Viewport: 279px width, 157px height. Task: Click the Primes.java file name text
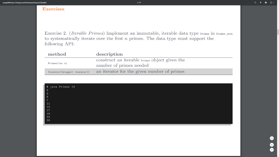225,34
